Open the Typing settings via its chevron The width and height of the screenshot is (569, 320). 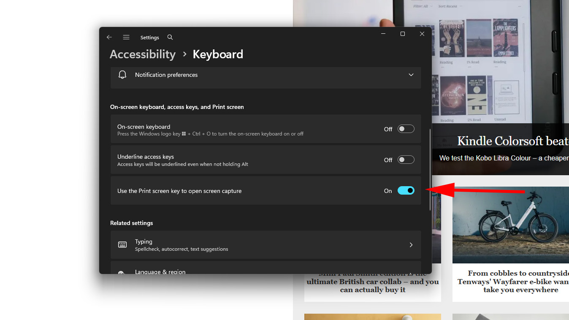(411, 244)
